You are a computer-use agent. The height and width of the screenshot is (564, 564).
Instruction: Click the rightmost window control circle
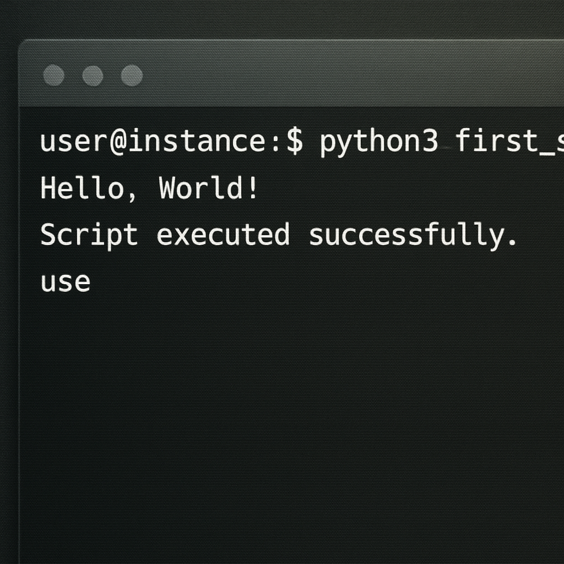pos(132,75)
